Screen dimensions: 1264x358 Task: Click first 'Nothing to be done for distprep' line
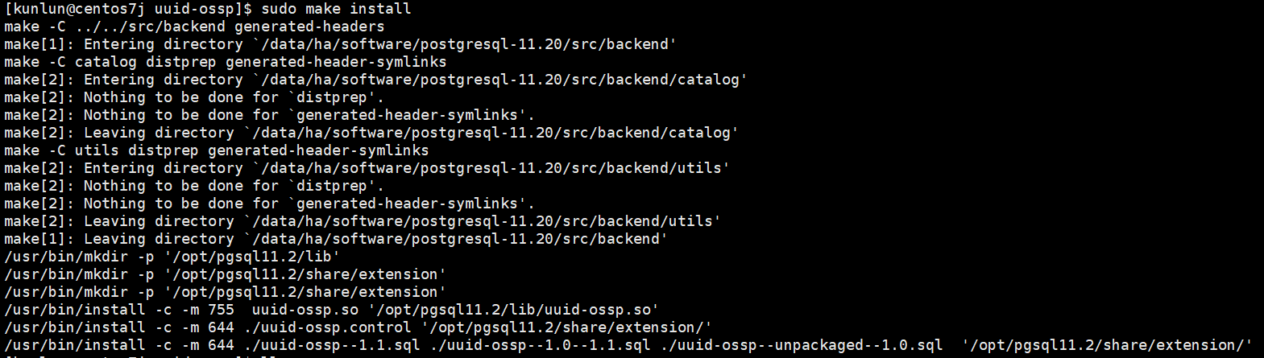coord(194,97)
